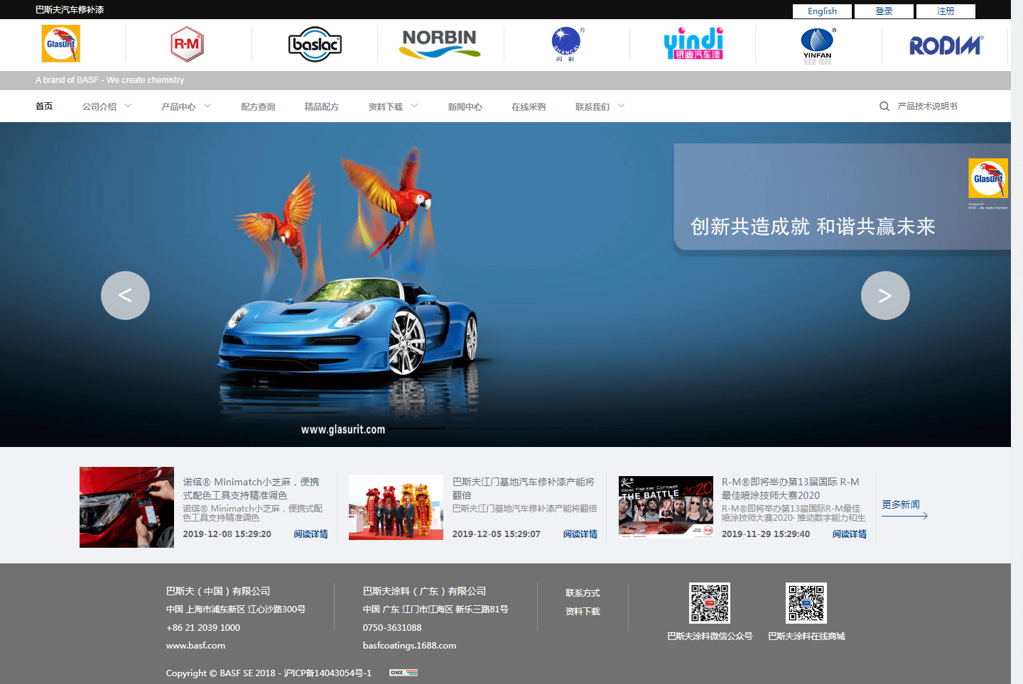Open the yindi brand logo
This screenshot has height=684, width=1023.
coord(693,44)
